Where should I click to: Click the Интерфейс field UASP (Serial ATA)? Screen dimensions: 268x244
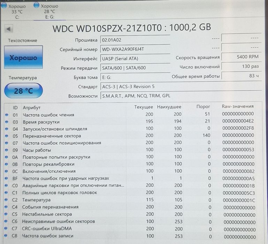tap(135, 59)
